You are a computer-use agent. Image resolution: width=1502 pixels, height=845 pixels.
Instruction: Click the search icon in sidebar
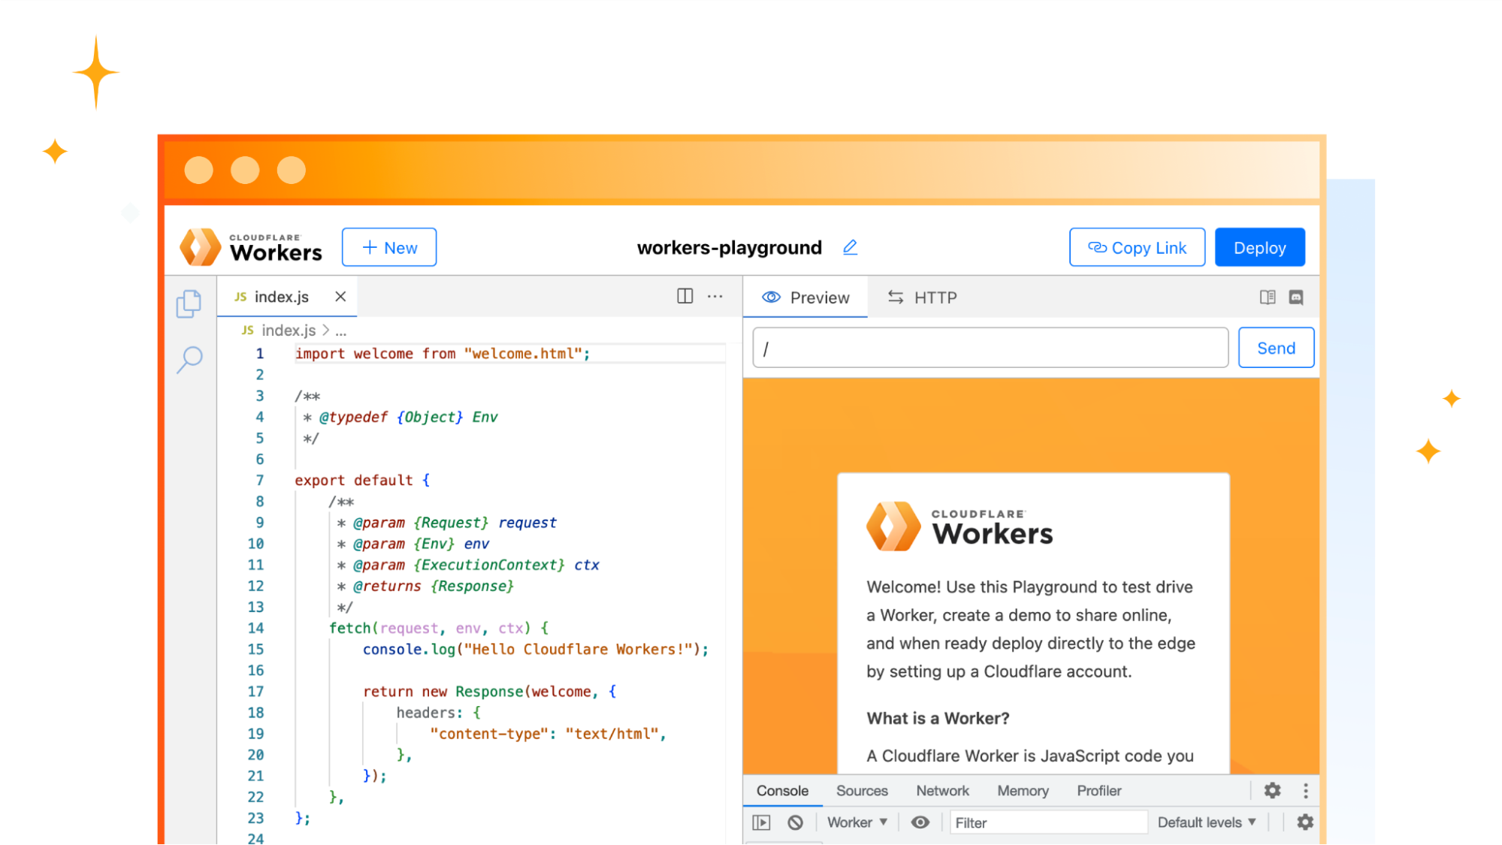pos(189,358)
